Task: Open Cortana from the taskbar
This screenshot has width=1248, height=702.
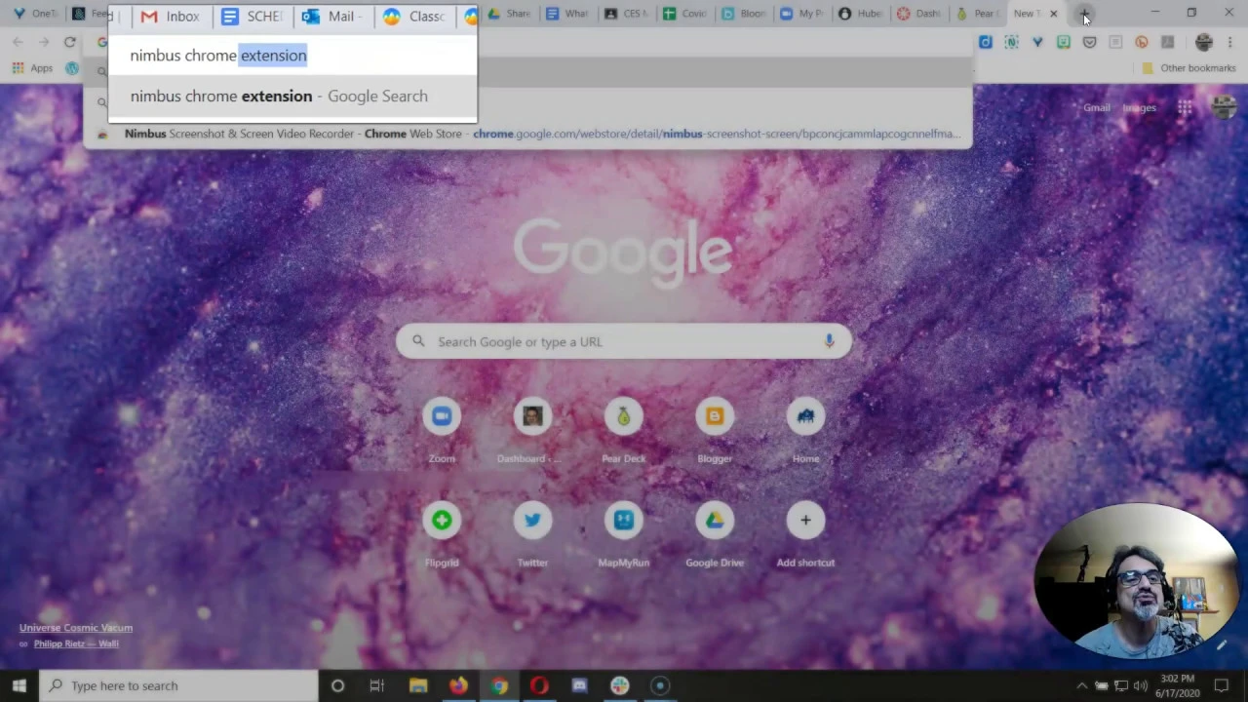Action: coord(337,685)
